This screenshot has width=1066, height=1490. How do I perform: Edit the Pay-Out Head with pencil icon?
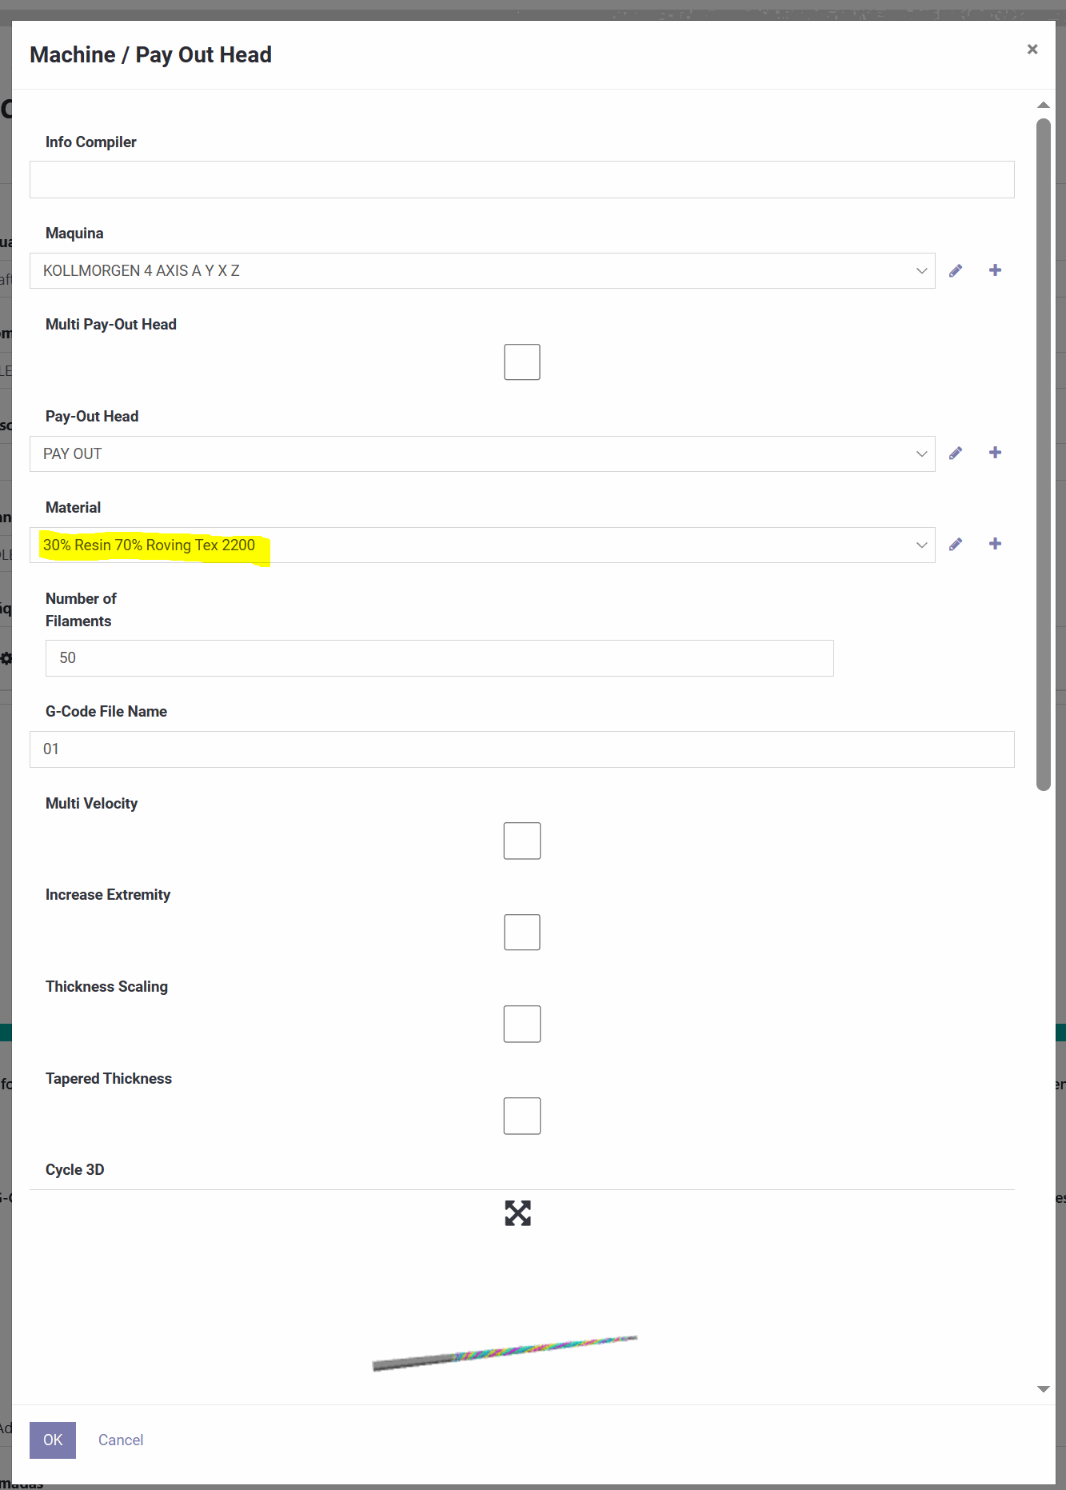pyautogui.click(x=956, y=453)
